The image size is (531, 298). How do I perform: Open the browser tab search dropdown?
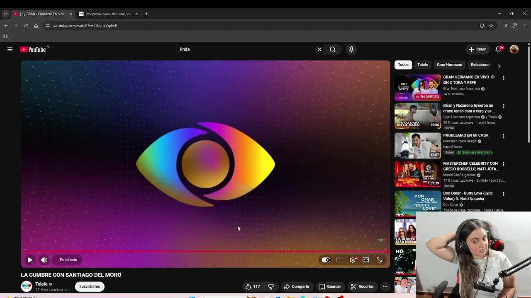[x=5, y=14]
